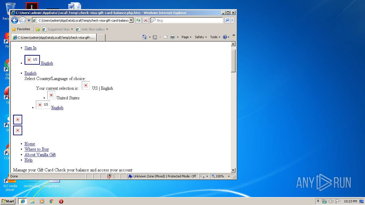Click the vertical scrollbar thumb

pos(233,61)
